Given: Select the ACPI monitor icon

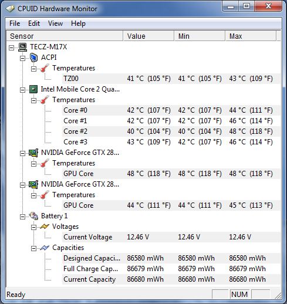Looking at the screenshot, I should click(33, 58).
